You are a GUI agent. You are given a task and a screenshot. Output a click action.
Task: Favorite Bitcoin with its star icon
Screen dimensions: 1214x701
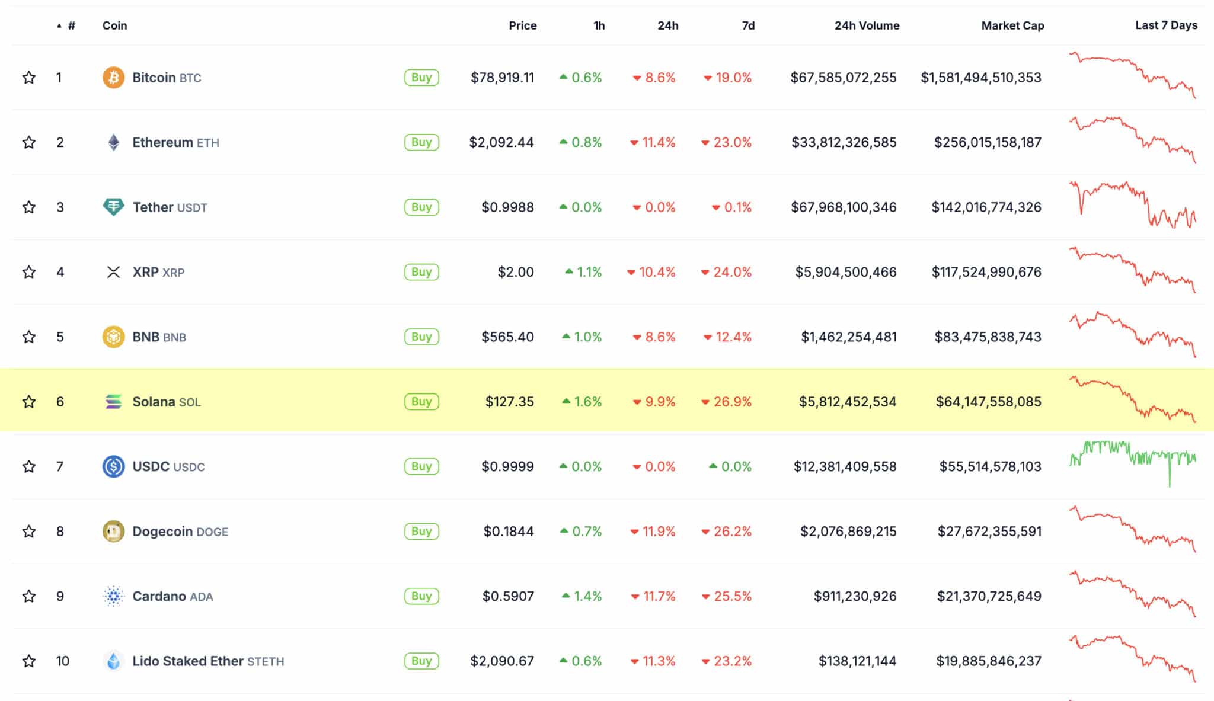[29, 78]
